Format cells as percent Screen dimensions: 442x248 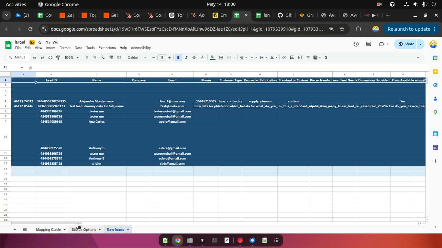click(x=95, y=57)
